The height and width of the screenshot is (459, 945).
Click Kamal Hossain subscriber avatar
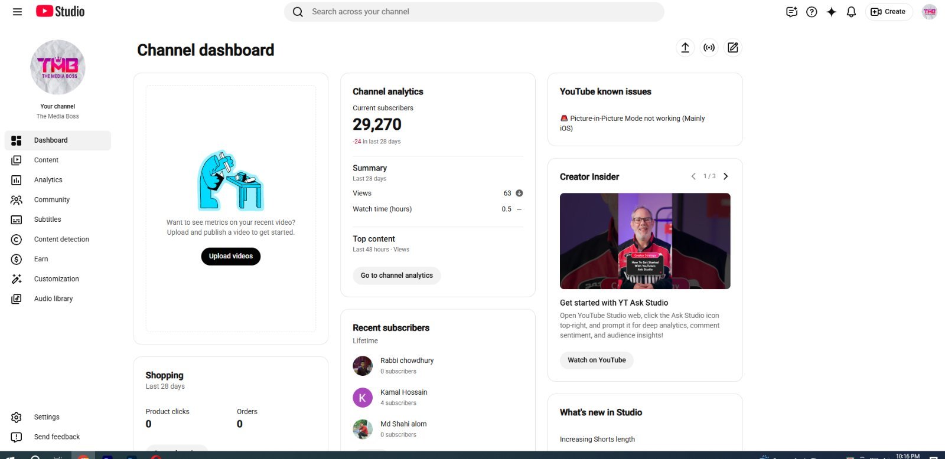tap(363, 398)
